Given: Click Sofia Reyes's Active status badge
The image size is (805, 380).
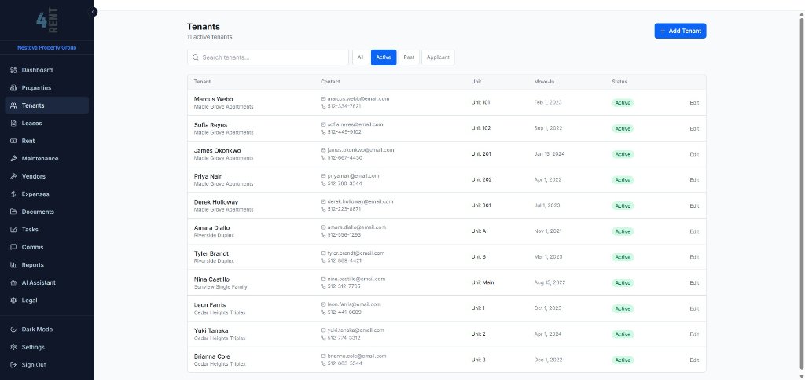Looking at the screenshot, I should click(x=623, y=128).
